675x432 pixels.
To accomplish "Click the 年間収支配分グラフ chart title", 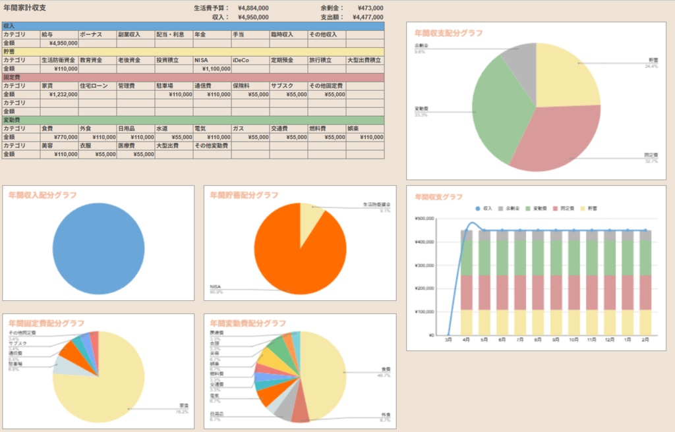I will [x=448, y=33].
